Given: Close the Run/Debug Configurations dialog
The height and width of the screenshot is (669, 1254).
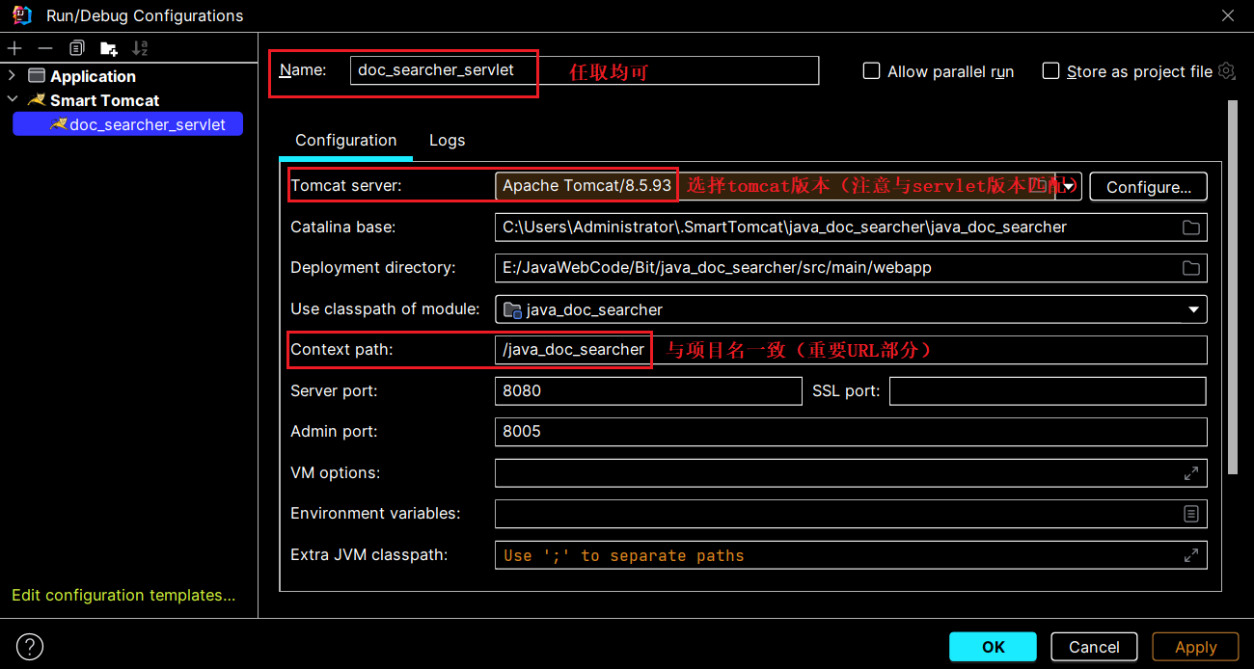Looking at the screenshot, I should 1228,15.
